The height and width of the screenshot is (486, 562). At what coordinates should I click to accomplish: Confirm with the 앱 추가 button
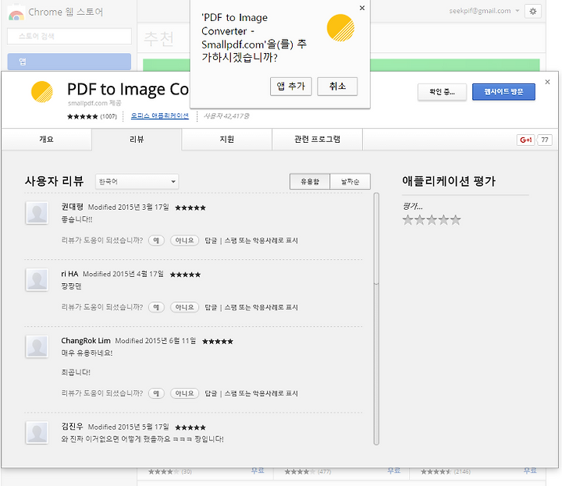click(290, 87)
